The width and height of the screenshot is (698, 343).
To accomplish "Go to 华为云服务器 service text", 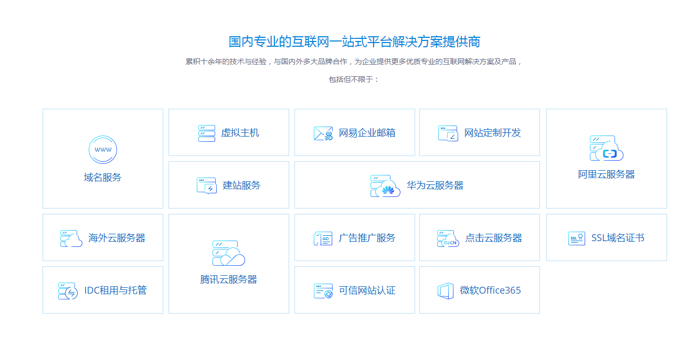I will coord(435,185).
